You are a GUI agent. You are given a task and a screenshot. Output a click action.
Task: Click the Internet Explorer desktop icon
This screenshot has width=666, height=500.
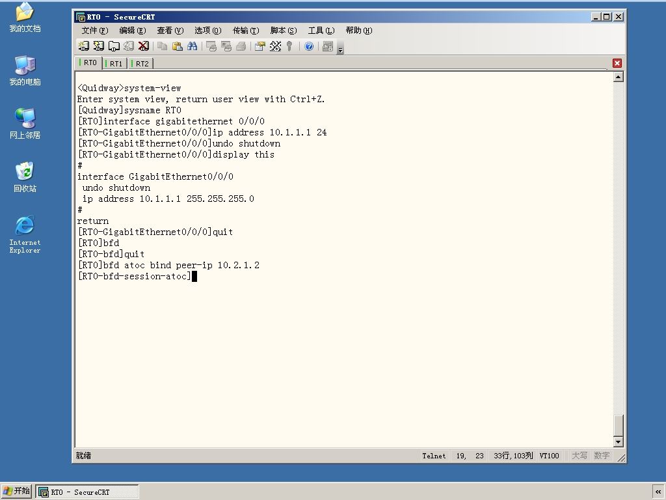(25, 234)
